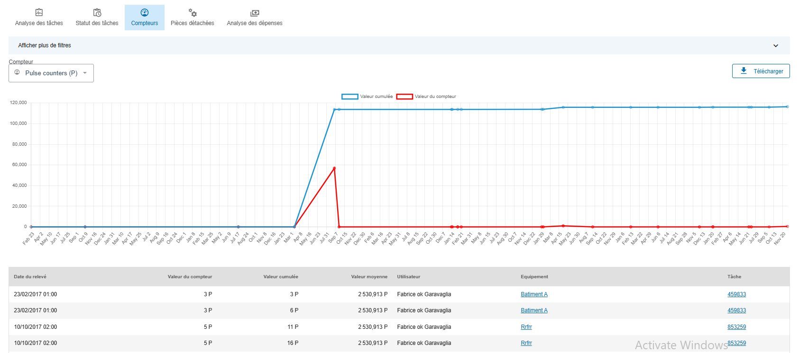Click the Compteurs gauge icon
Image resolution: width=799 pixels, height=353 pixels.
(x=145, y=12)
